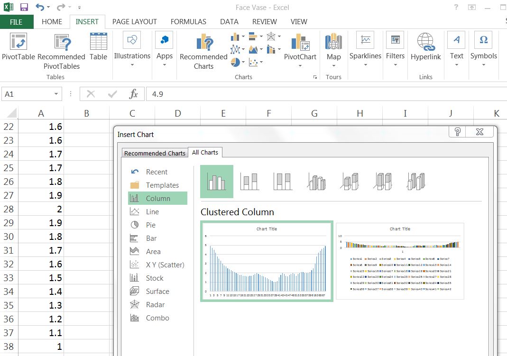Viewport: 507px width, 356px height.
Task: Choose Radar chart type
Action: (157, 304)
